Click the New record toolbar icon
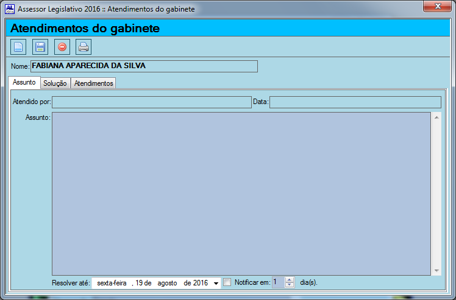 click(x=19, y=47)
